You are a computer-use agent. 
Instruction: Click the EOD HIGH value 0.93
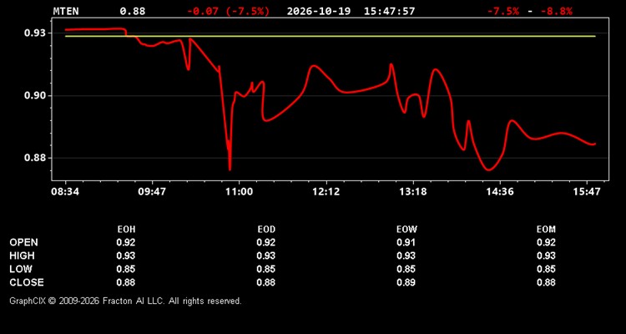click(x=266, y=256)
